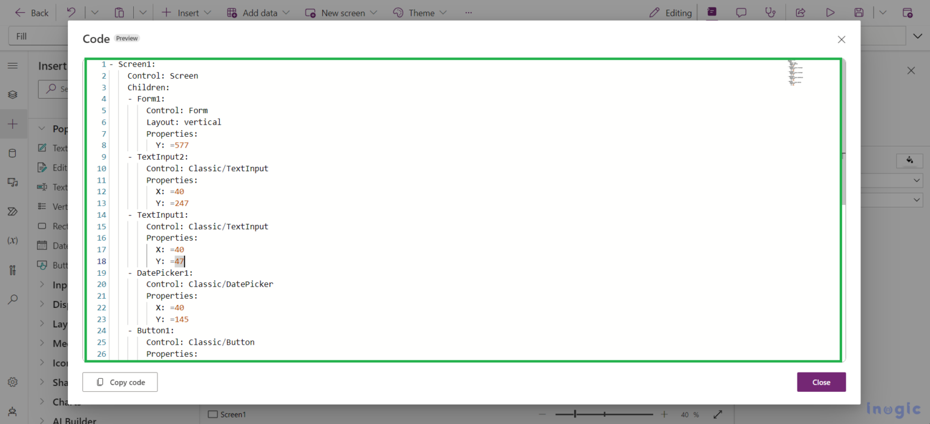
Task: Select the Screen1 tab at bottom
Action: click(226, 414)
